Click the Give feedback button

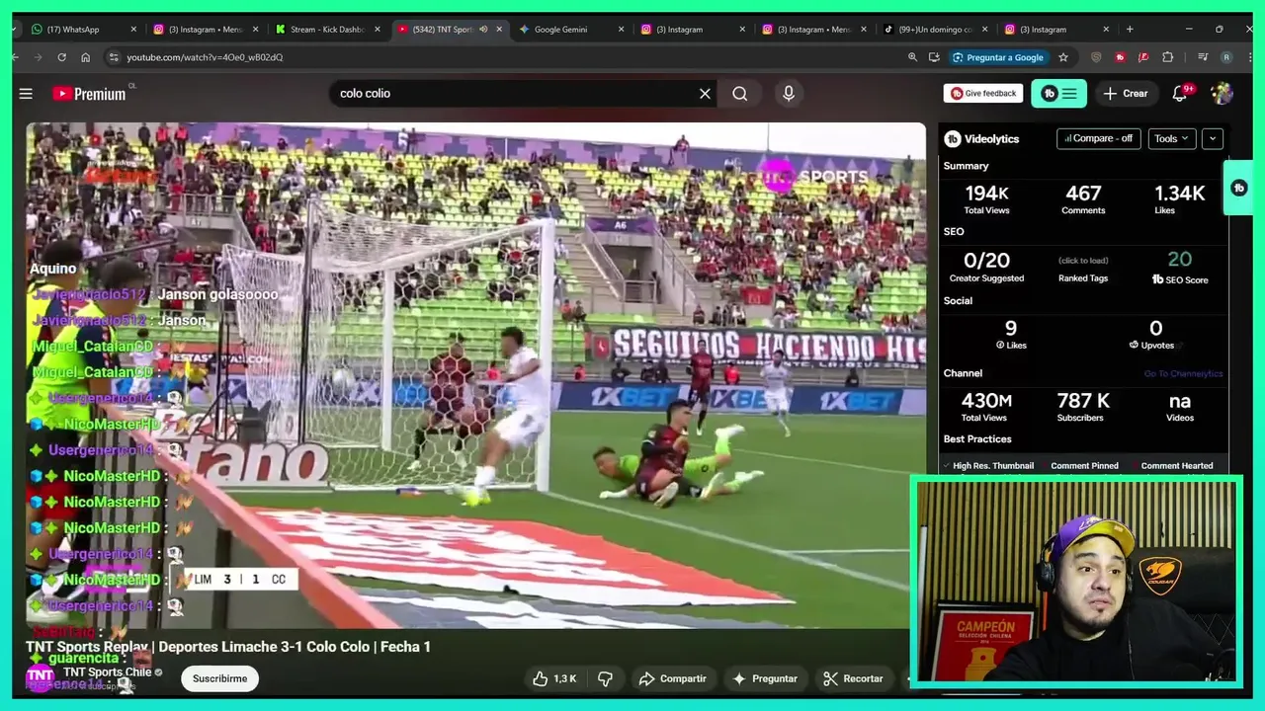(x=983, y=94)
